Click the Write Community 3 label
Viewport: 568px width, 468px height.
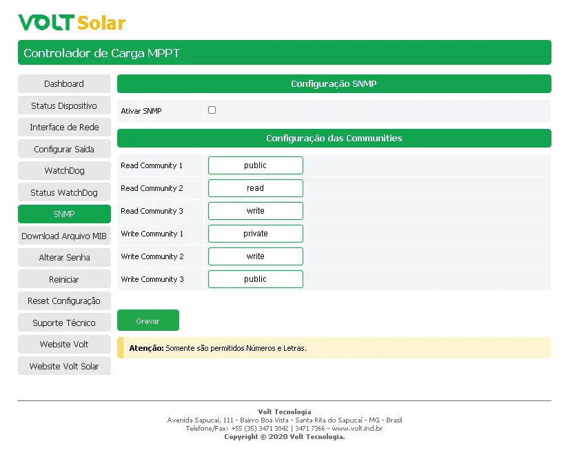(152, 279)
